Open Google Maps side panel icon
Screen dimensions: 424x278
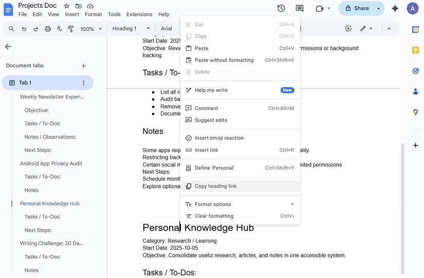[x=415, y=112]
